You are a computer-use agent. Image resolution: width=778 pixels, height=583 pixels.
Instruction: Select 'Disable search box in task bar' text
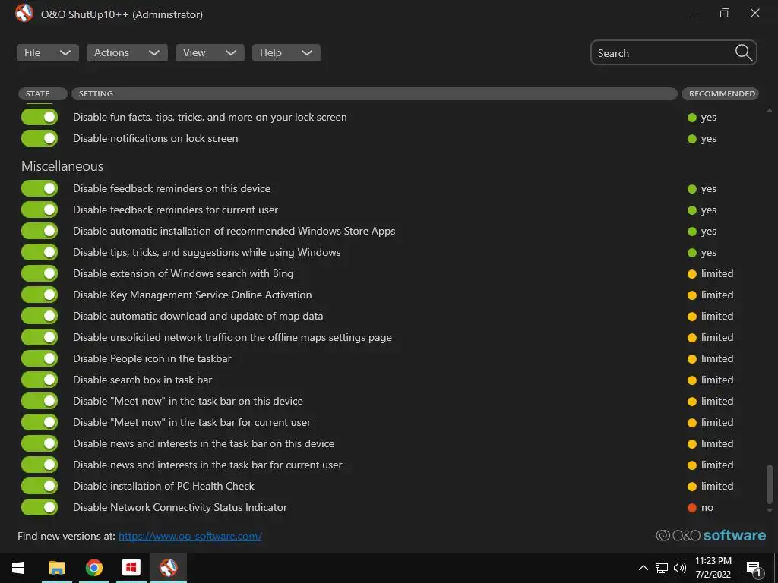142,380
